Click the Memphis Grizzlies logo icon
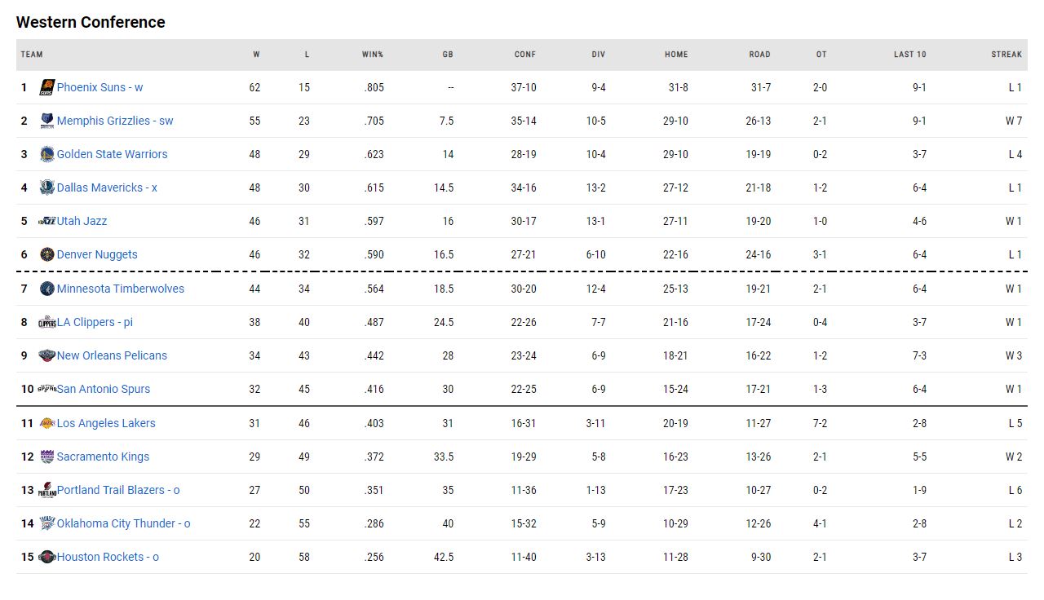Image resolution: width=1044 pixels, height=600 pixels. 47,121
